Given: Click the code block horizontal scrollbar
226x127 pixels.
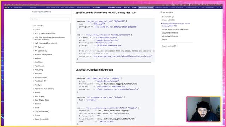Looking at the screenshot, I should point(113,63).
